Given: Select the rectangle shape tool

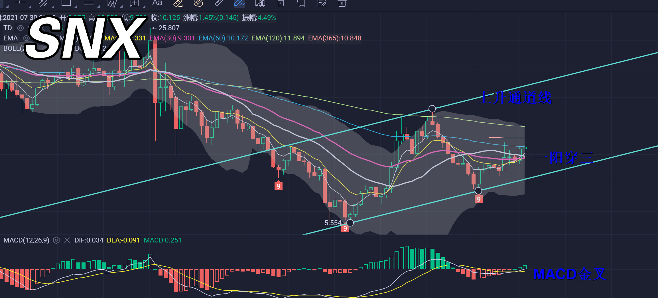Looking at the screenshot, I should [x=66, y=3].
